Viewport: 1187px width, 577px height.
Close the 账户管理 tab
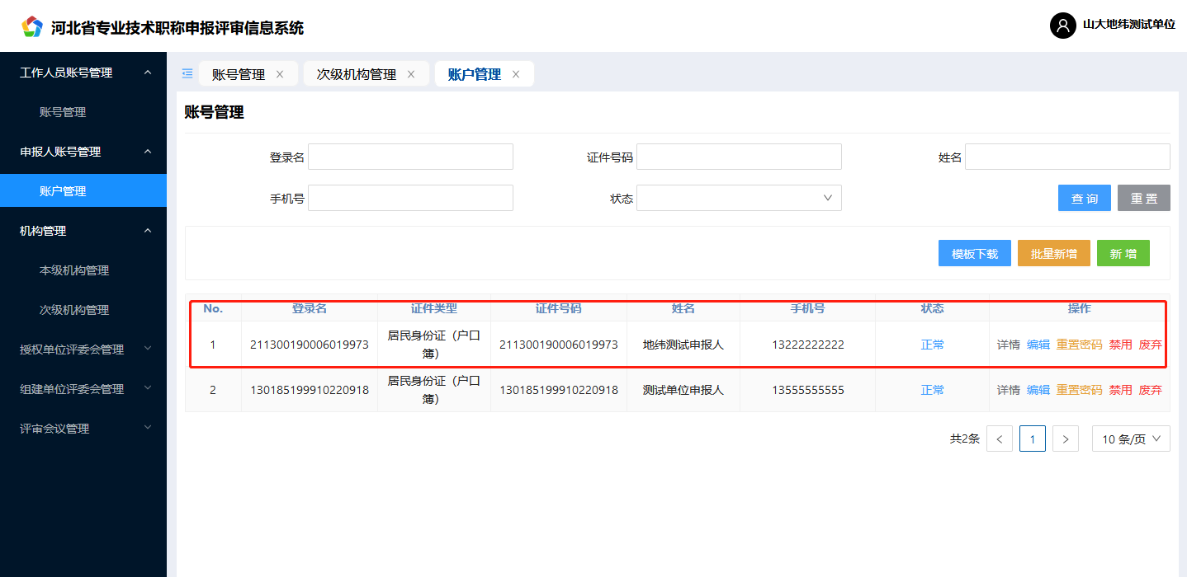516,74
